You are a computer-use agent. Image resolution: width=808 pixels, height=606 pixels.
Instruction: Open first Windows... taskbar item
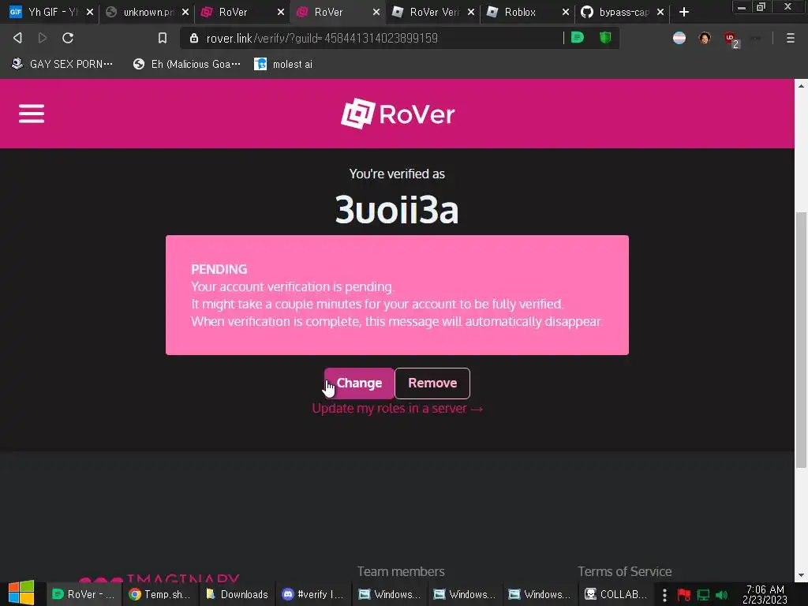click(390, 594)
